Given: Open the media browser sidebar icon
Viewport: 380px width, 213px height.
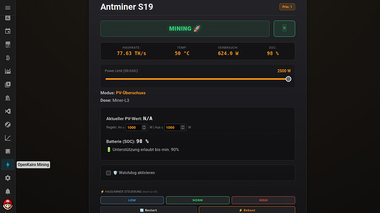Looking at the screenshot, I should [8, 84].
